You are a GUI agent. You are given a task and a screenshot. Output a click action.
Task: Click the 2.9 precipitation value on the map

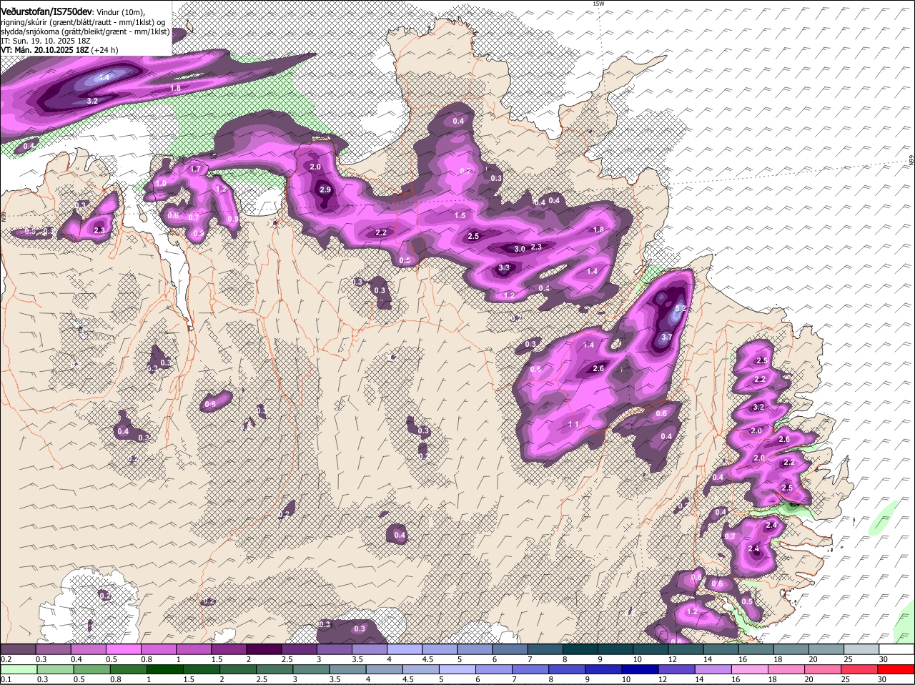click(325, 189)
